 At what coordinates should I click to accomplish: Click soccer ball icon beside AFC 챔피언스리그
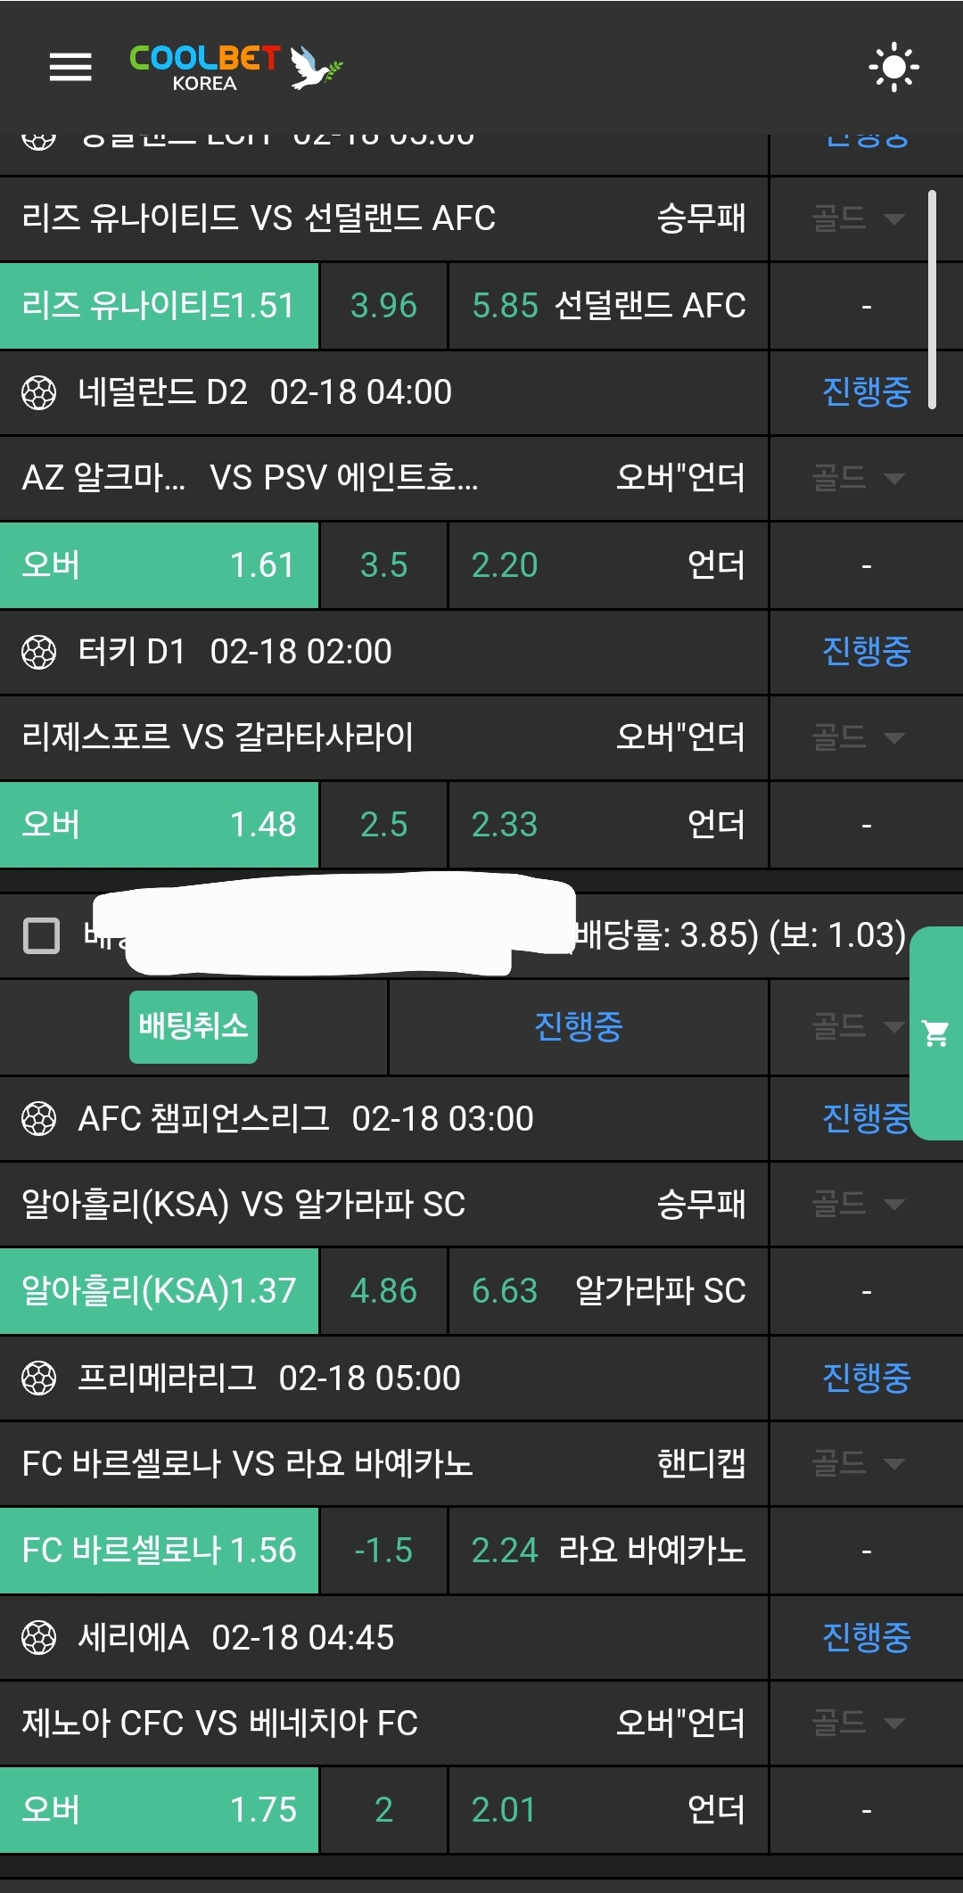38,1118
